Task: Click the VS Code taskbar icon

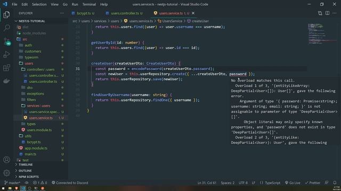Action: tap(23, 188)
